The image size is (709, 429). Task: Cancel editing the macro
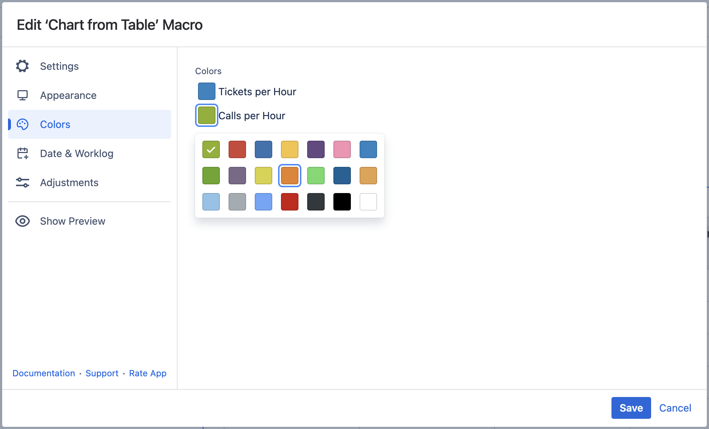pyautogui.click(x=675, y=408)
